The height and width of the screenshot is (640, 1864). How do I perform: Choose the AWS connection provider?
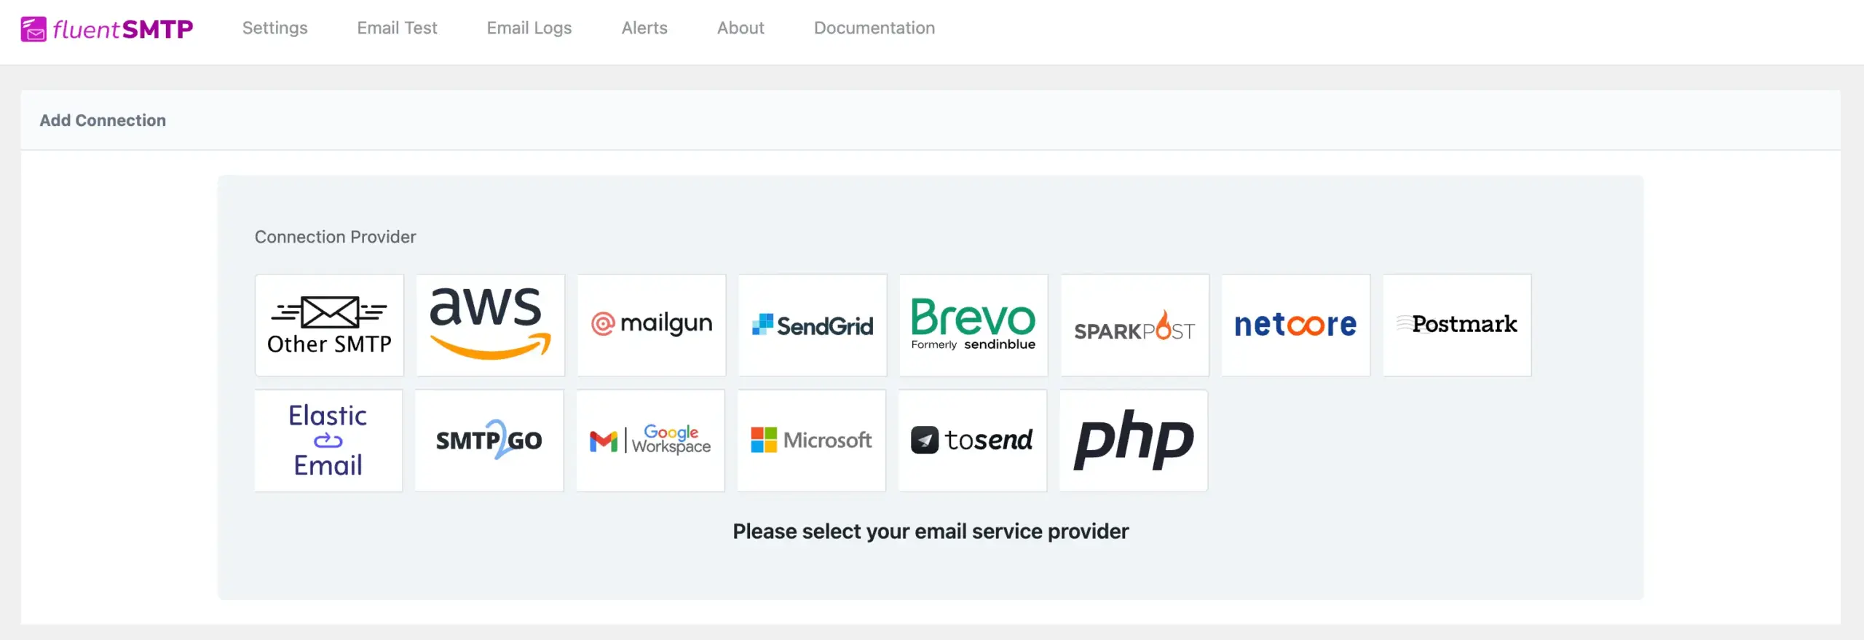click(x=490, y=325)
